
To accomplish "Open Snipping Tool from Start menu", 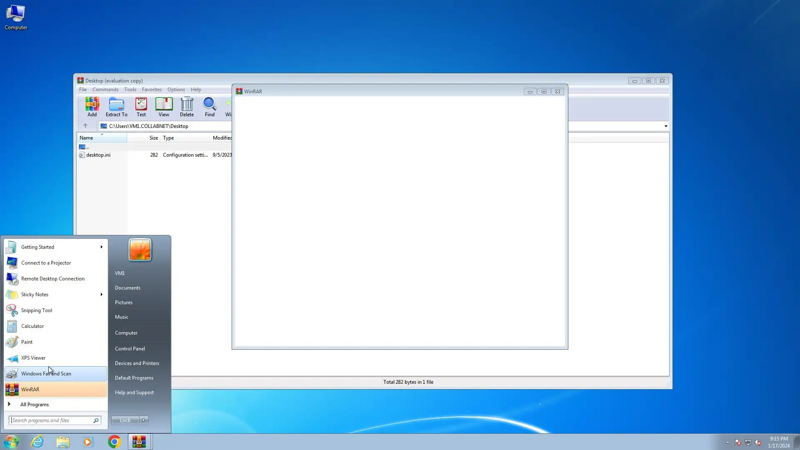I will pos(37,310).
